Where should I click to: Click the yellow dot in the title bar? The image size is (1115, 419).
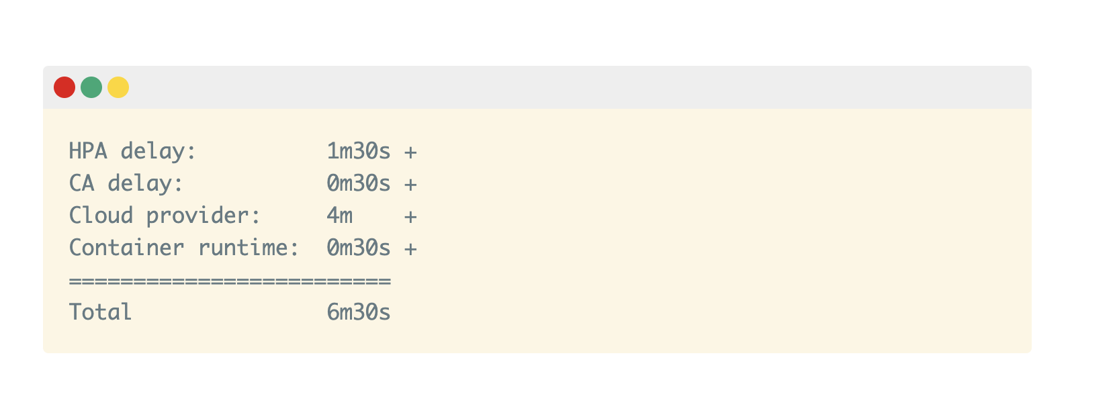(118, 87)
